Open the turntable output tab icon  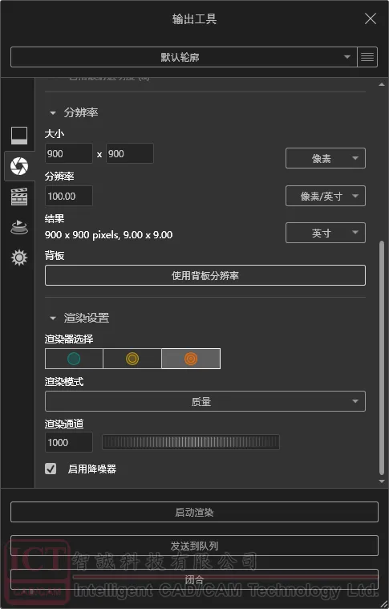tap(18, 227)
